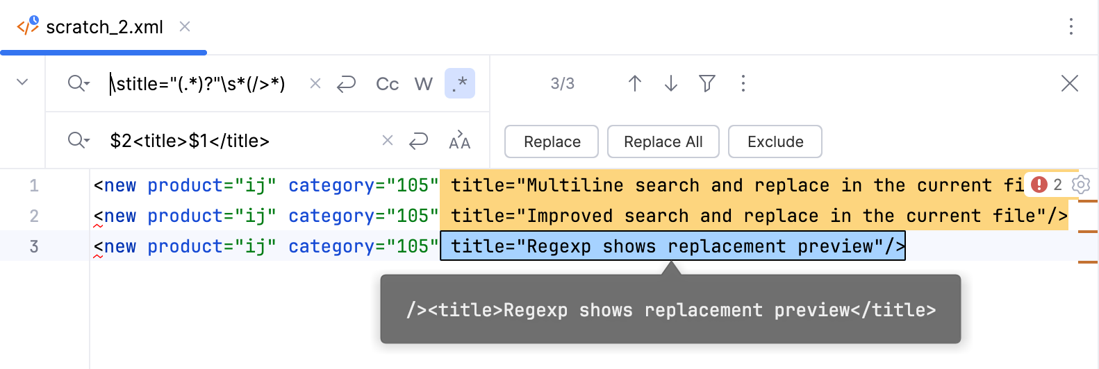1099x369 pixels.
Task: Open replace history dropdown magnifier
Action: coord(78,141)
